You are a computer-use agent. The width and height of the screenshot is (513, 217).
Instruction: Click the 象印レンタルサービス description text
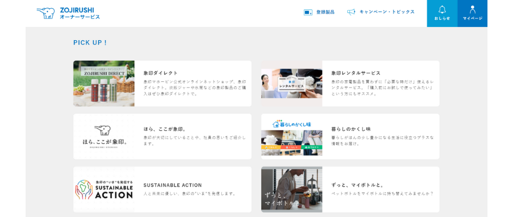pyautogui.click(x=383, y=87)
